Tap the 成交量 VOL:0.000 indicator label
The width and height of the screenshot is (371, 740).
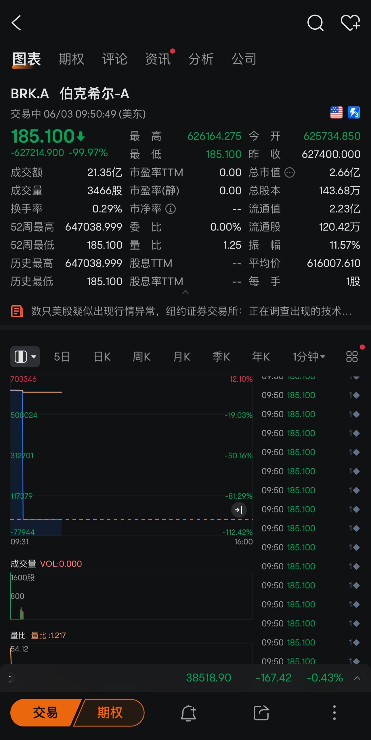46,564
